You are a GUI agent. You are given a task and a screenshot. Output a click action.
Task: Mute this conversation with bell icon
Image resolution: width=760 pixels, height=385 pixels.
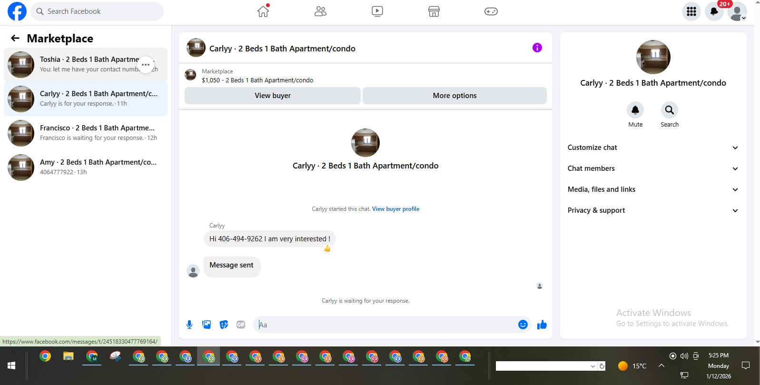pyautogui.click(x=635, y=110)
